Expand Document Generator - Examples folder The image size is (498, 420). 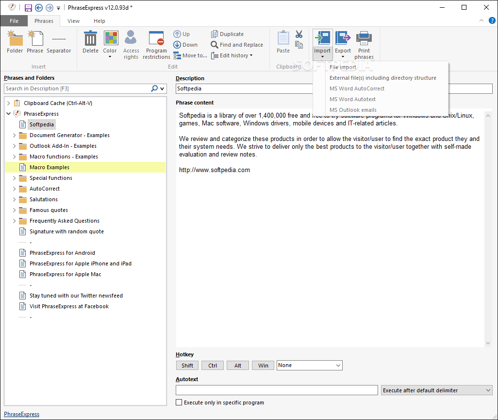(14, 135)
